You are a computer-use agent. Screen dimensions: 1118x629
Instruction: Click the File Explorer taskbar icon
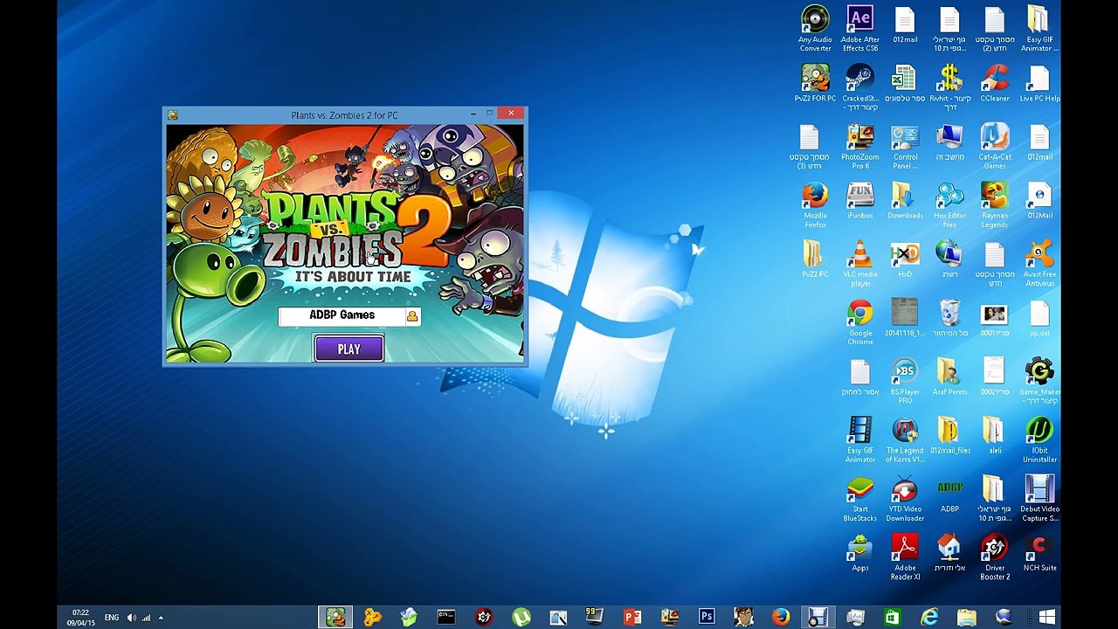pyautogui.click(x=966, y=617)
